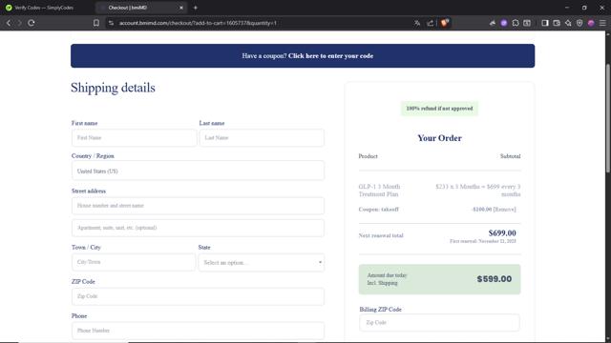Open the State dropdown
Screen dimensions: 611x343
pyautogui.click(x=262, y=263)
